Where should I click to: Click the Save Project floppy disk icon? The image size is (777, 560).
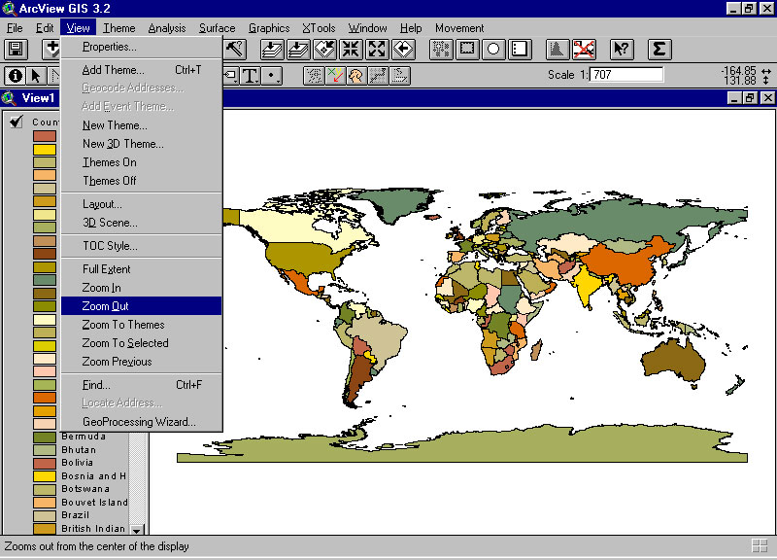(16, 49)
